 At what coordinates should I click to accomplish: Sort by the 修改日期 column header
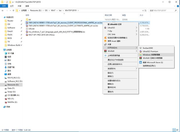coord(108,15)
